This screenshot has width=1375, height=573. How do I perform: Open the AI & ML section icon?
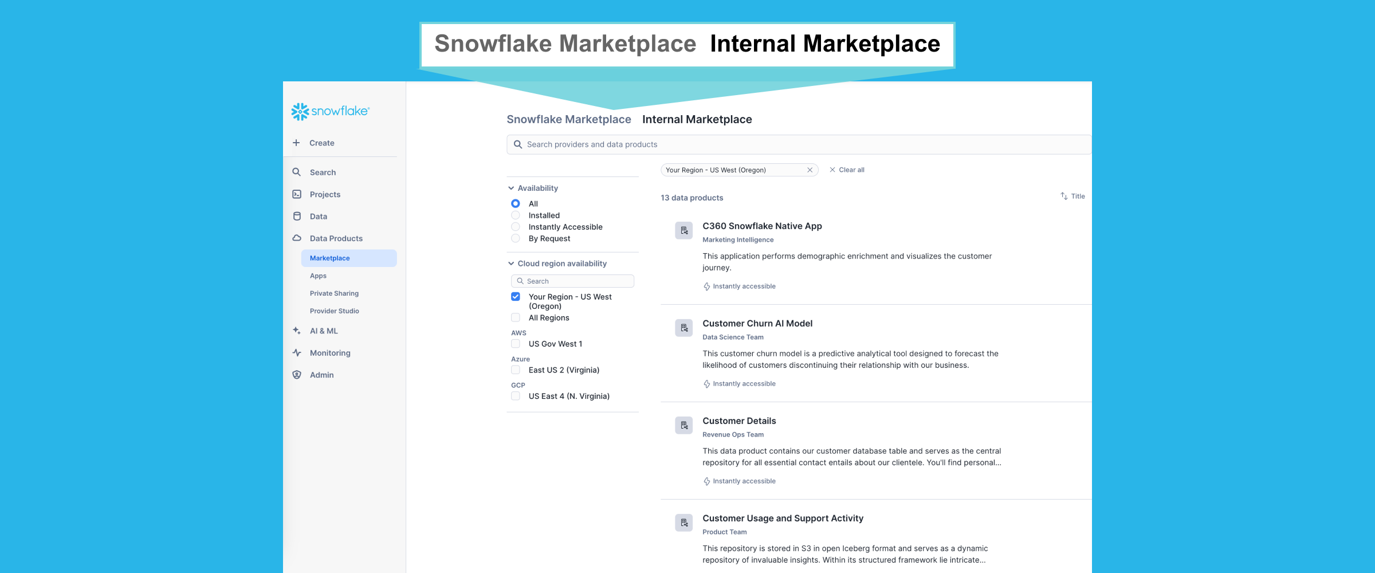(x=296, y=331)
